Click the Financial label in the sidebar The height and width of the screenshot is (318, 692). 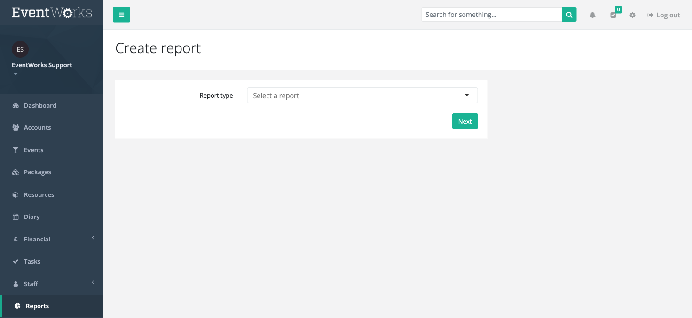click(x=37, y=239)
